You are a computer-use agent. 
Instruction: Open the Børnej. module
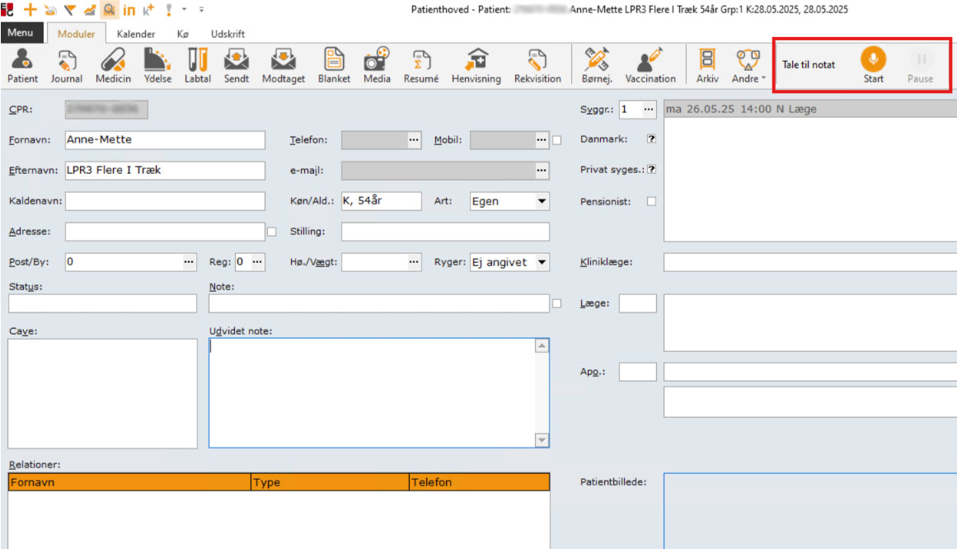pos(596,66)
